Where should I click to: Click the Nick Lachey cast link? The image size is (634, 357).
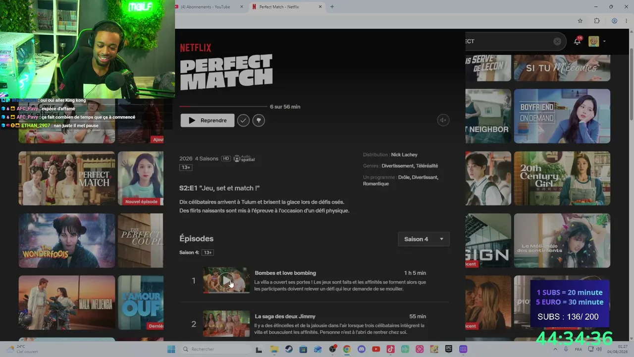pyautogui.click(x=404, y=155)
